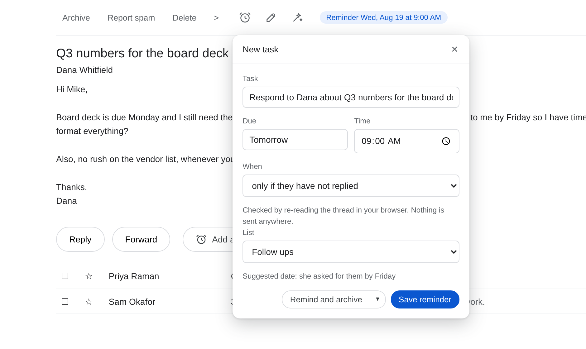Click the Save reminder button
This screenshot has width=586, height=349.
[x=425, y=299]
